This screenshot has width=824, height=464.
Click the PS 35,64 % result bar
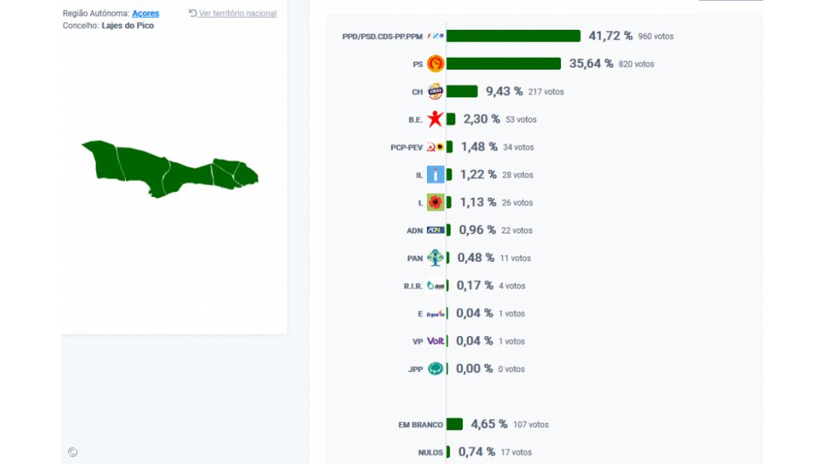(x=503, y=64)
